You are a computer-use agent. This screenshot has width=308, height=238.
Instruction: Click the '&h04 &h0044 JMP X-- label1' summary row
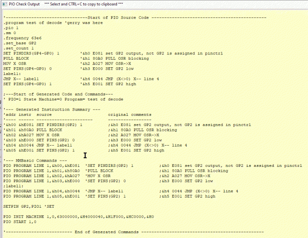point(38,145)
